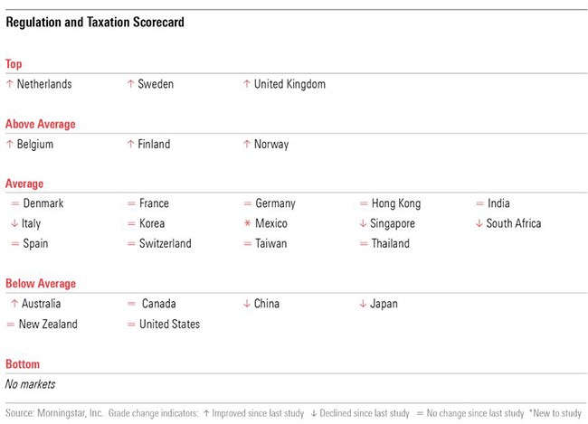Image resolution: width=588 pixels, height=424 pixels.
Task: Click the No markets text
Action: point(29,384)
